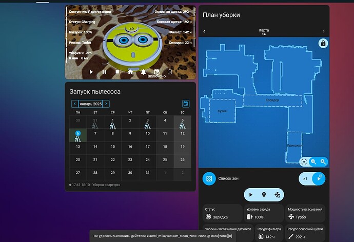
Task: Start vacuum cleaning with the play icon on the Minion card
Action: tap(91, 72)
